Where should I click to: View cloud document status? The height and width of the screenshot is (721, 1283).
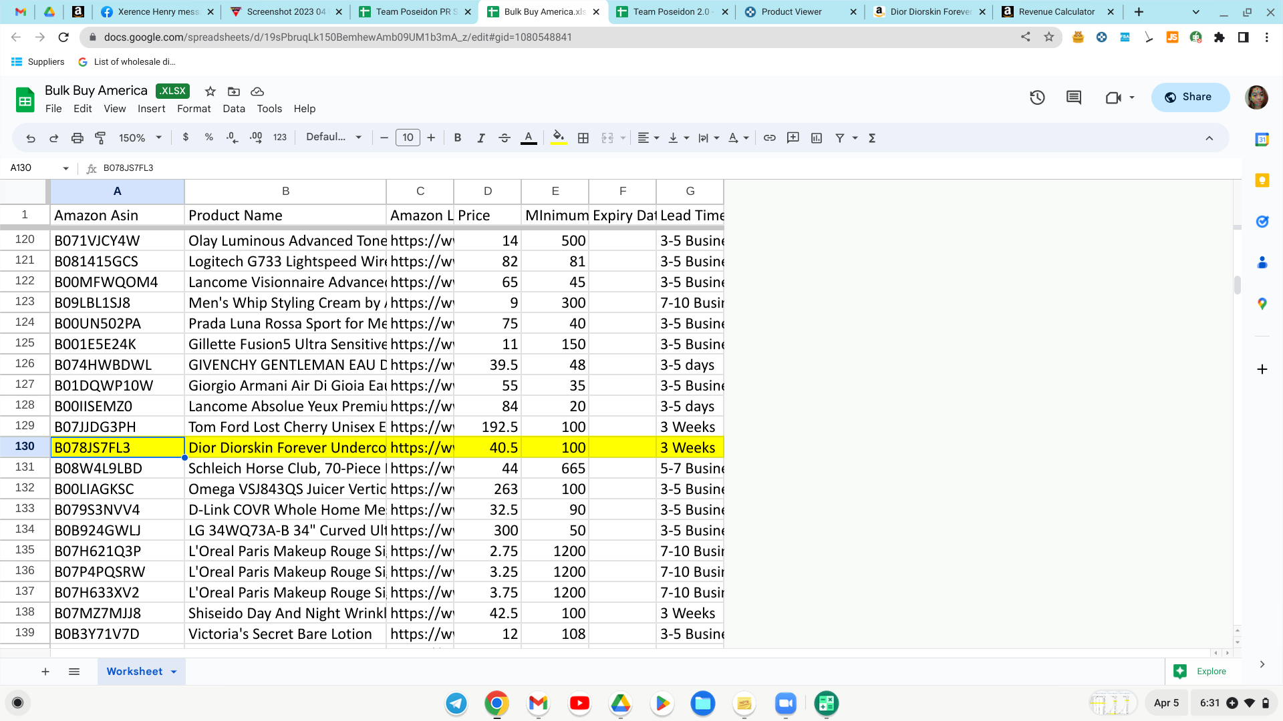click(x=257, y=91)
